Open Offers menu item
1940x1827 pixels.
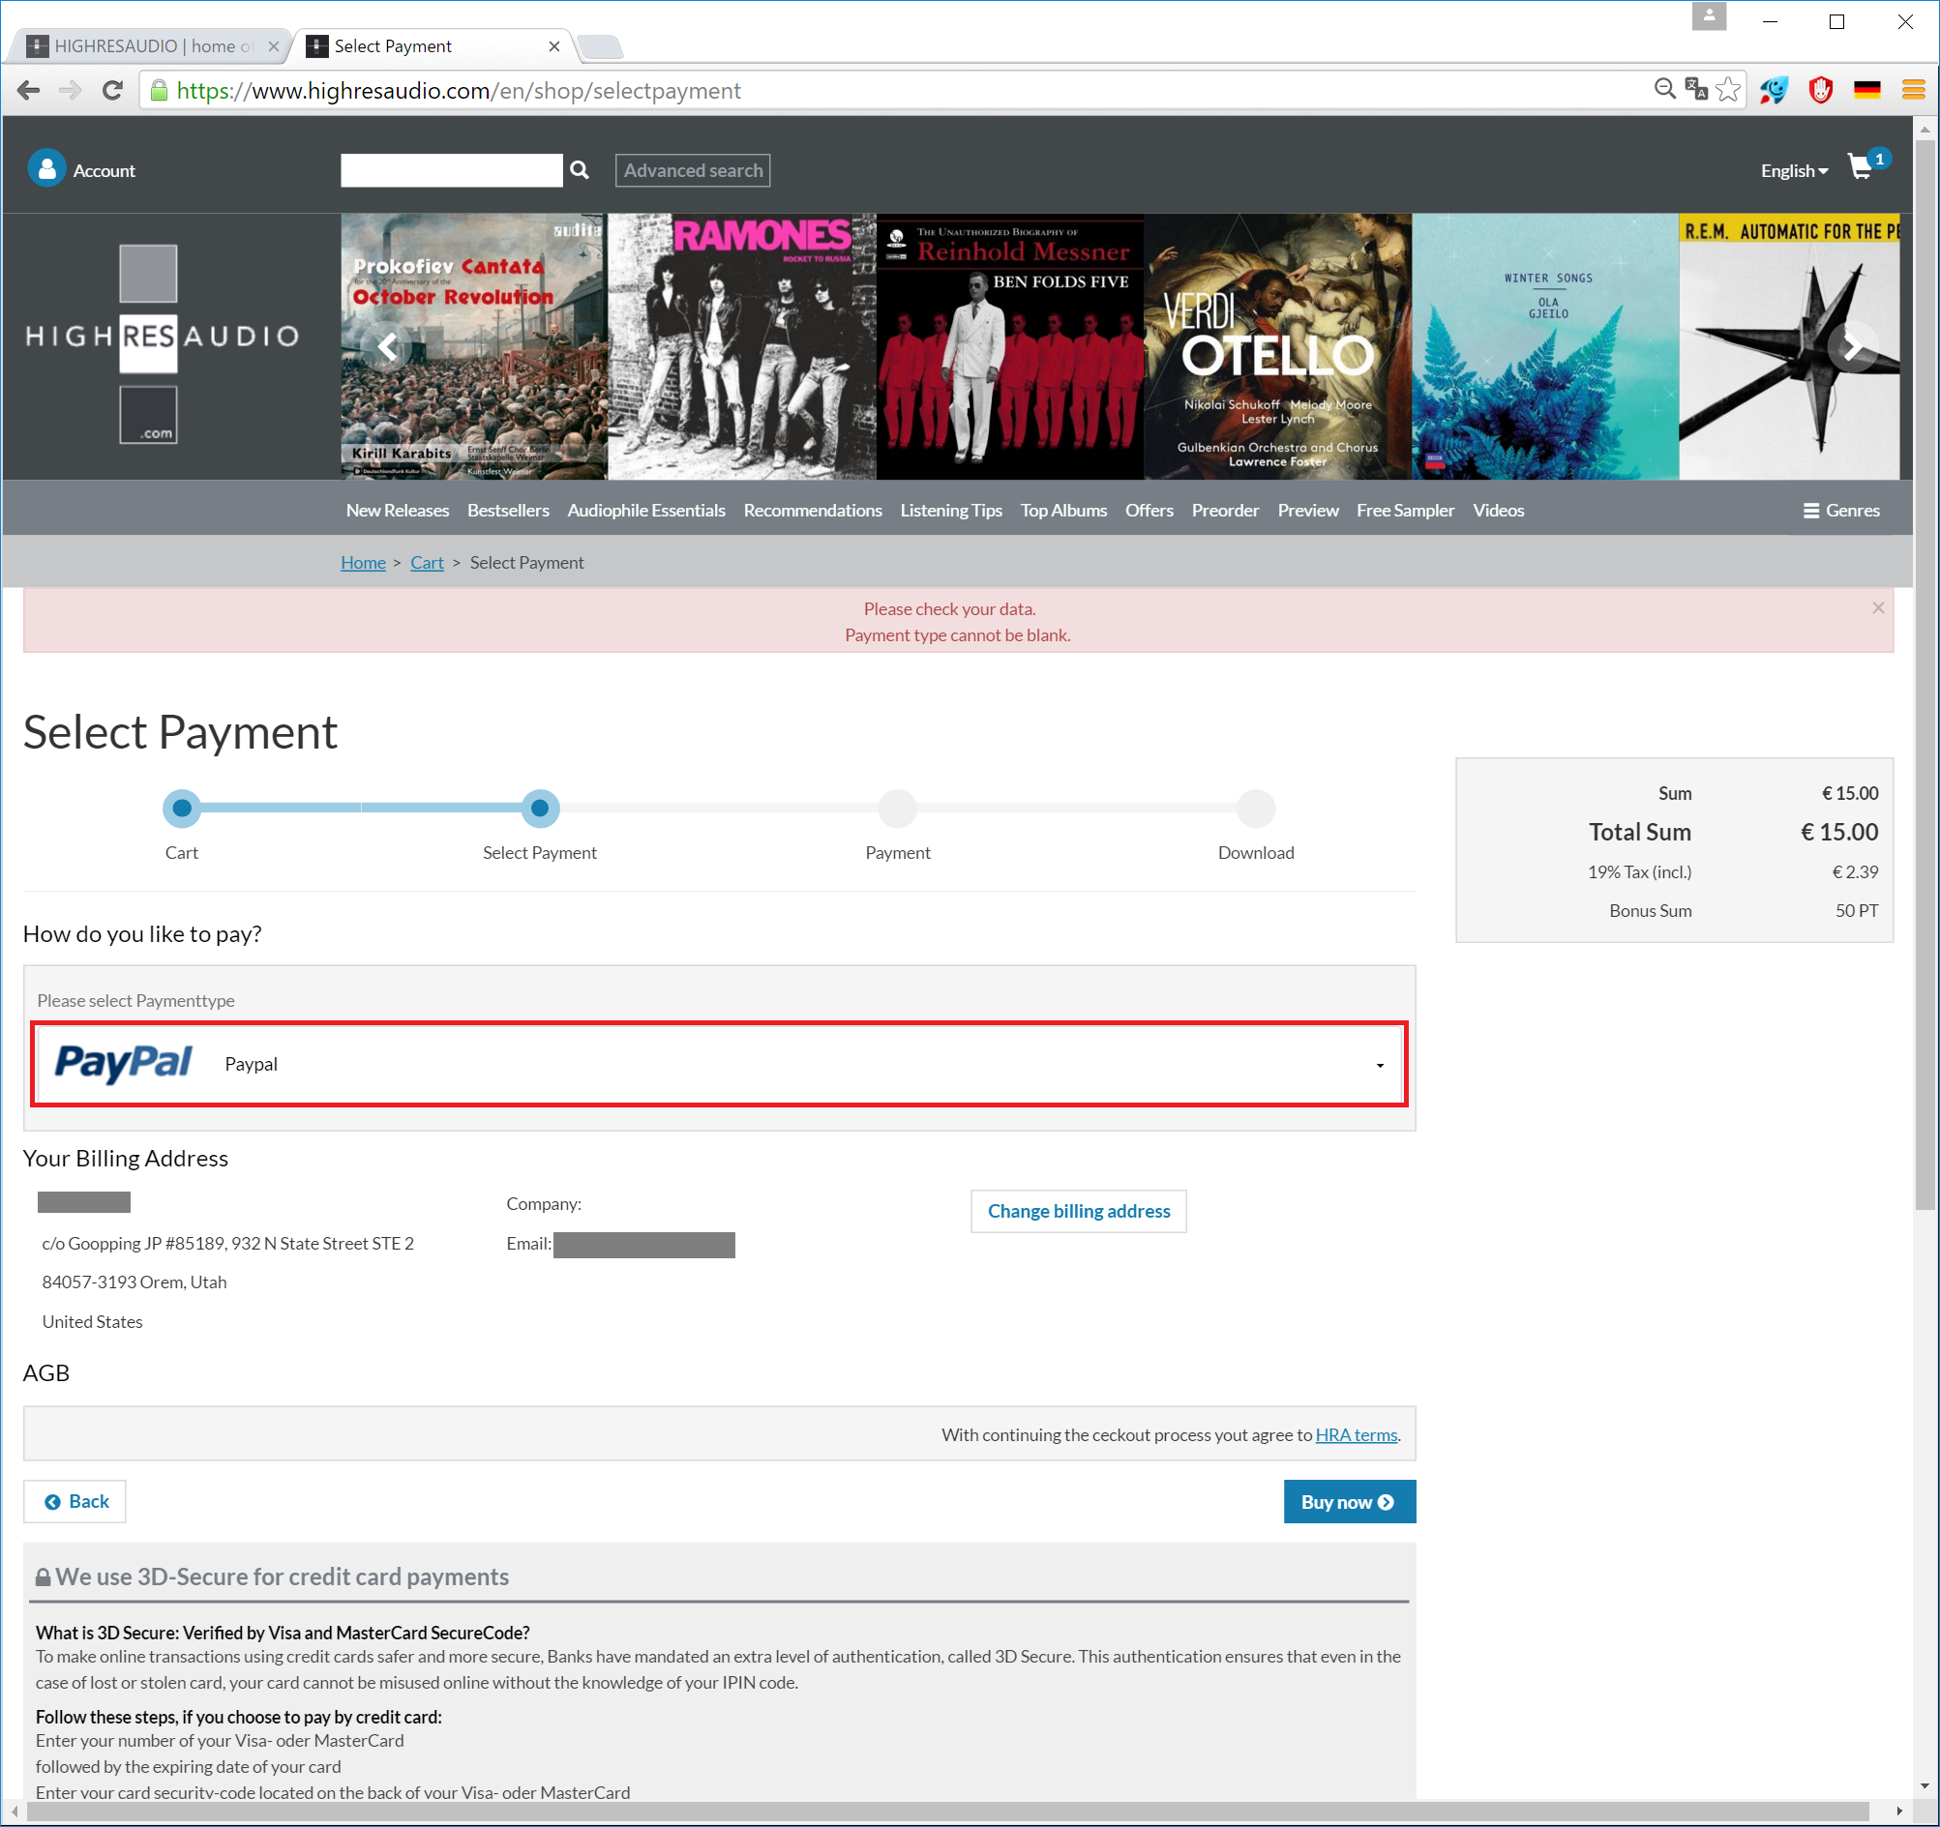[1149, 510]
